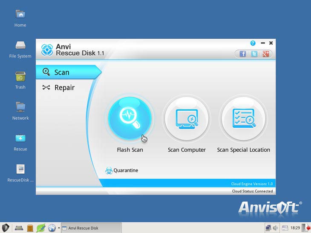Viewport: 311px width, 233px height.
Task: Open Scan Special Location
Action: coord(243,118)
